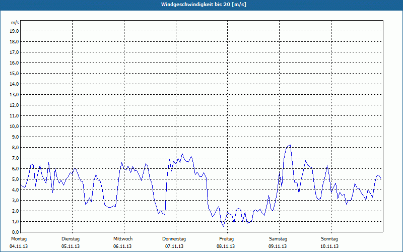Screen dimensions: 403x252
Task: Click the 17,0 axis value
Action: (14, 52)
